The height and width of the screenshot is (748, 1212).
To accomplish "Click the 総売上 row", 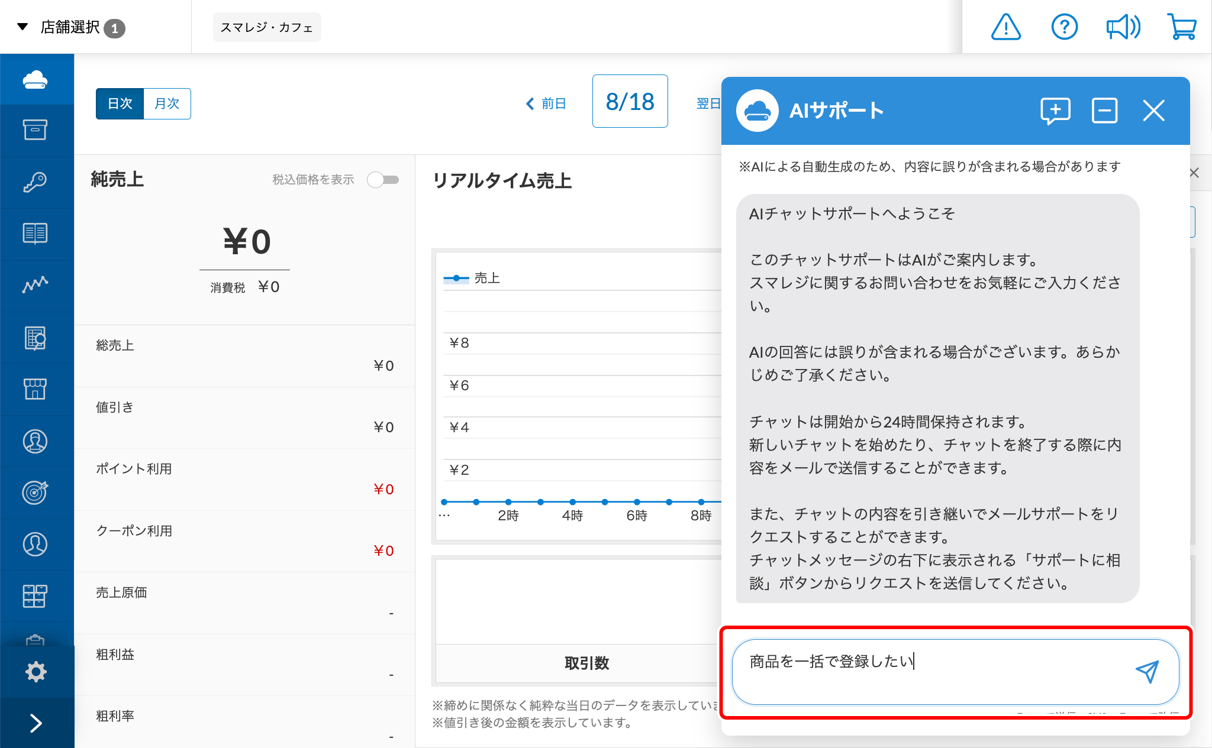I will [245, 356].
